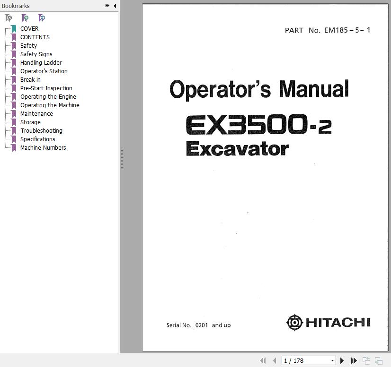Open the CONTENTS bookmark
Viewport: 391px width, 367px height.
35,37
